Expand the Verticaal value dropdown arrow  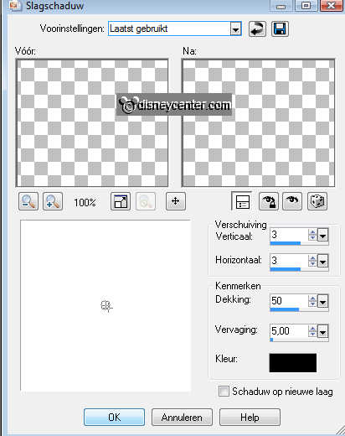point(322,236)
